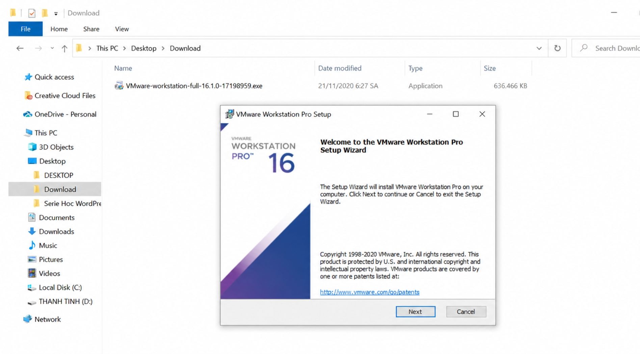Sort files by Name column
Viewport: 640px width, 354px height.
click(123, 68)
